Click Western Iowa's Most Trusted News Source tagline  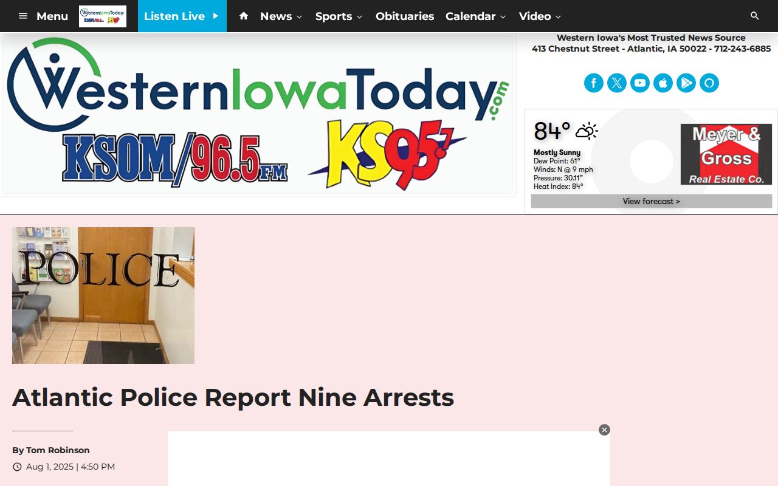pos(651,38)
